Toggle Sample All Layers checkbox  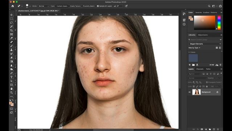98,6
